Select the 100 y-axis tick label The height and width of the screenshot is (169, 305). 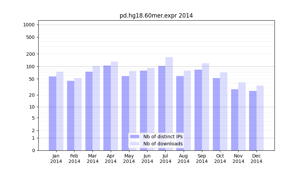pos(30,67)
